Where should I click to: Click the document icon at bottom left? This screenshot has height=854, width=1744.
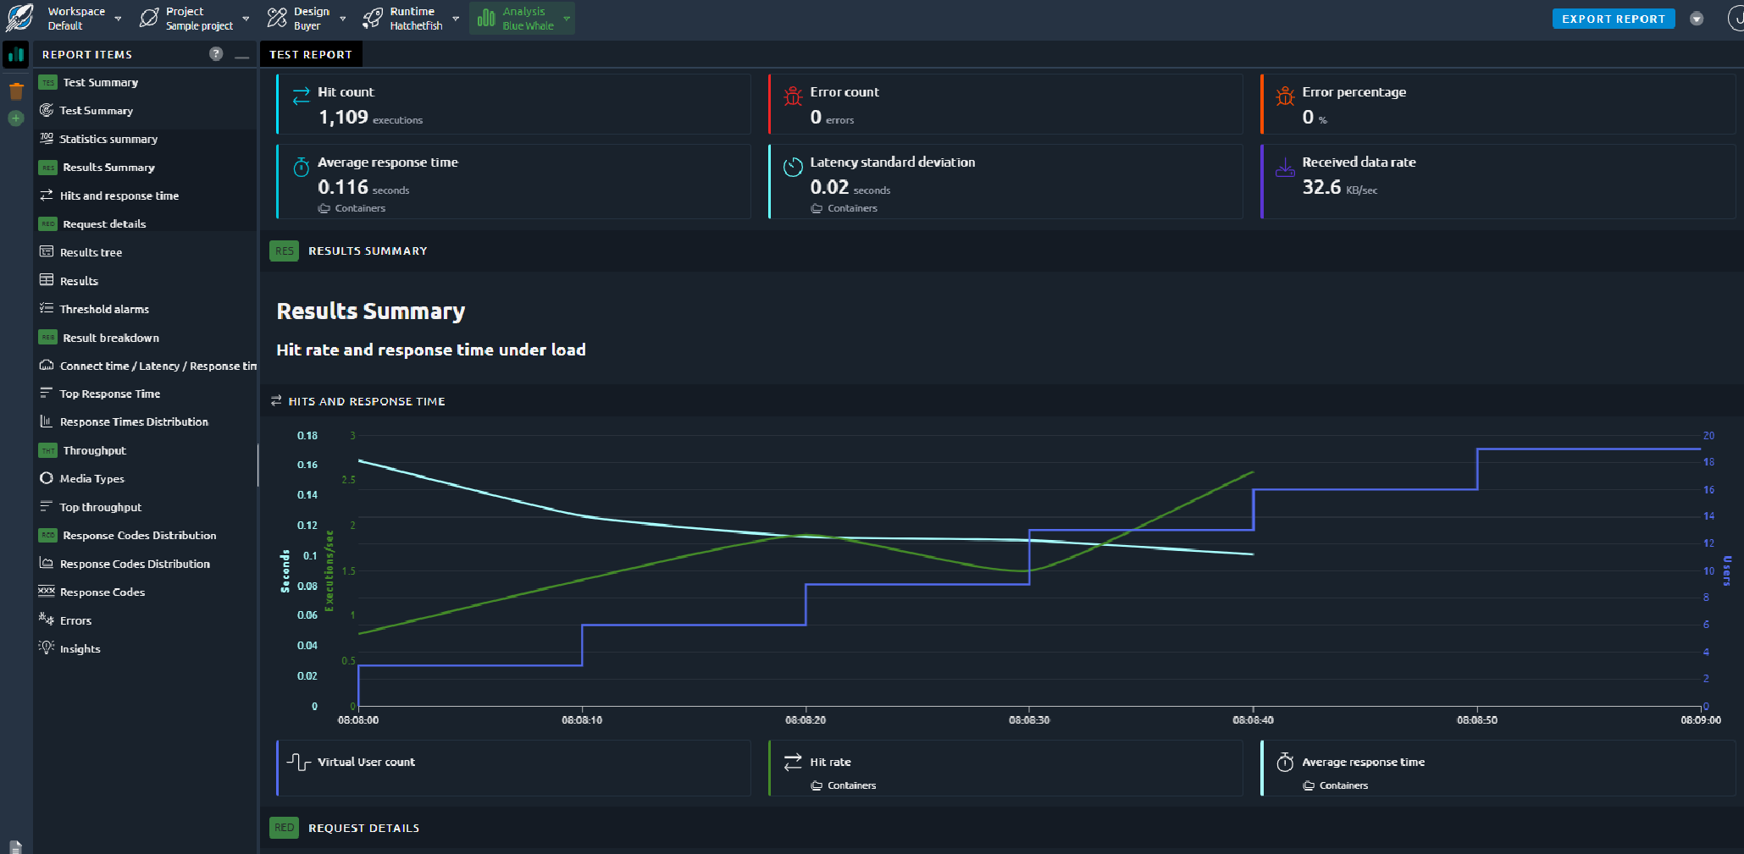tap(15, 846)
